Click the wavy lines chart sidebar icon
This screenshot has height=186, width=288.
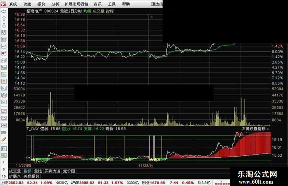pos(4,111)
